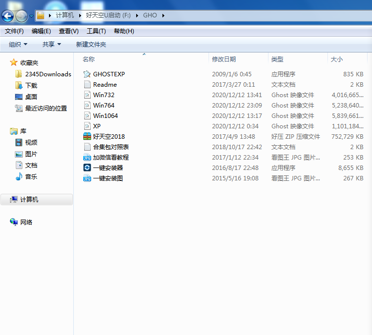Click 应用程序 type of GHOSTEXP row
372x335 pixels.
click(283, 74)
